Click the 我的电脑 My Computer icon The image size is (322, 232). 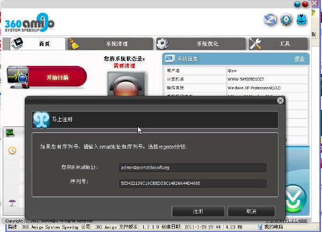260,227
